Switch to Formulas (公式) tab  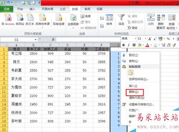[63, 9]
